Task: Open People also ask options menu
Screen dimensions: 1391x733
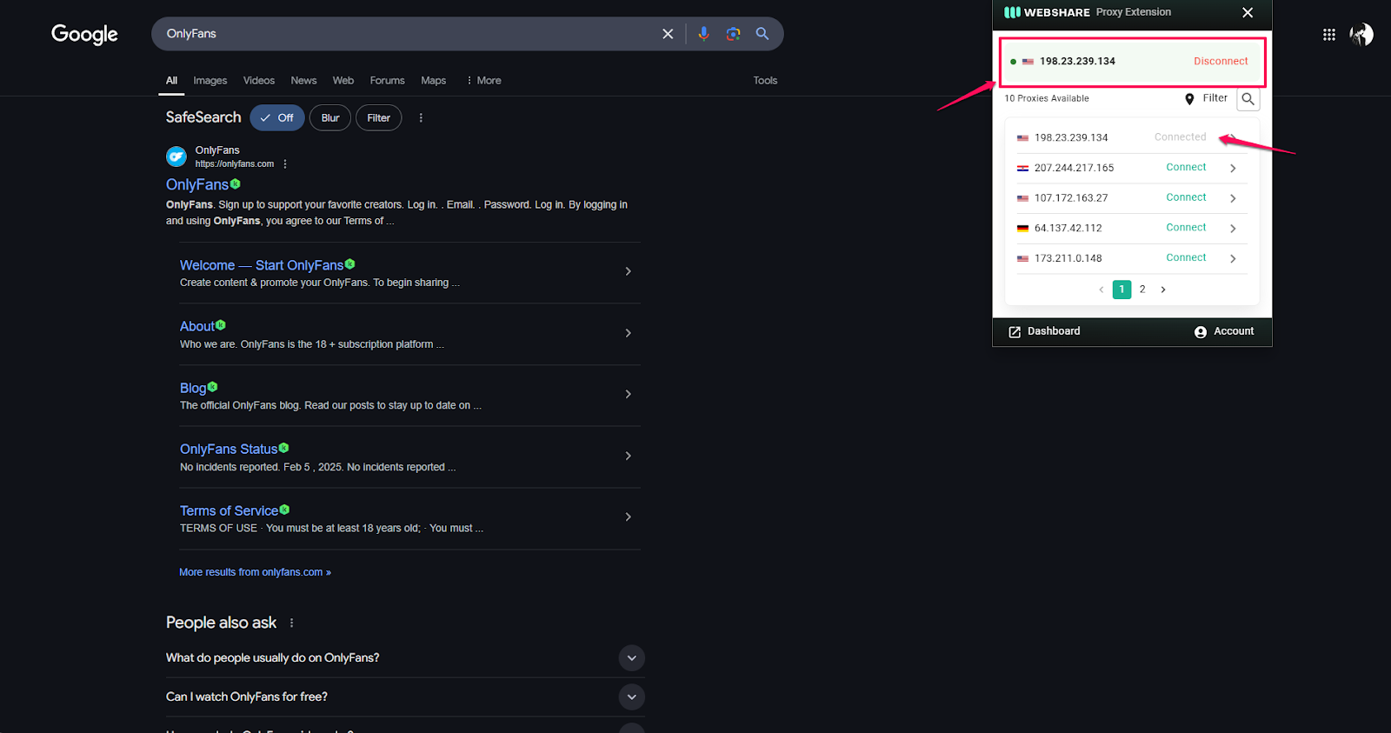Action: [x=291, y=623]
